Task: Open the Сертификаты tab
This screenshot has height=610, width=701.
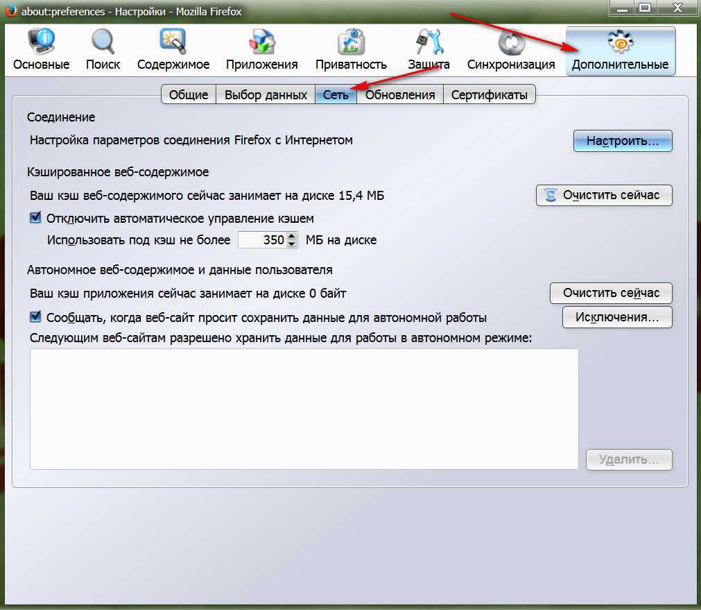Action: click(489, 94)
